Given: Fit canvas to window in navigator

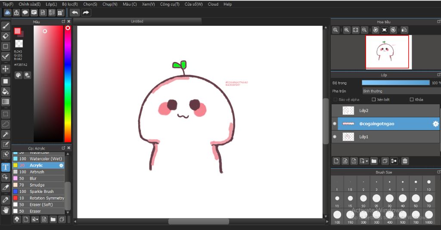Looking at the screenshot, I should pyautogui.click(x=355, y=30).
